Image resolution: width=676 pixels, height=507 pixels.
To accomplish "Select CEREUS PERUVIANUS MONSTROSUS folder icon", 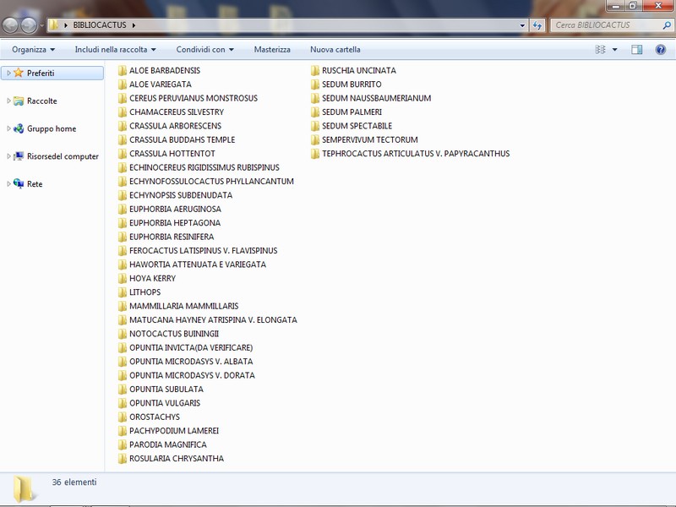I will (x=123, y=98).
